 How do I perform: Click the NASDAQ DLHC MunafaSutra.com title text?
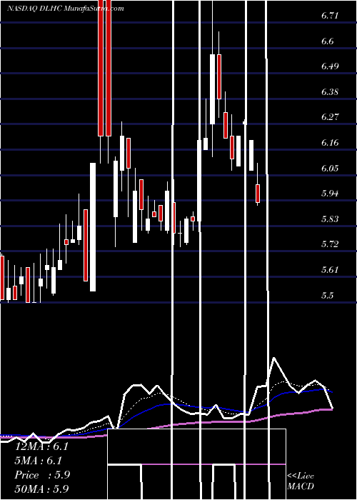point(66,9)
